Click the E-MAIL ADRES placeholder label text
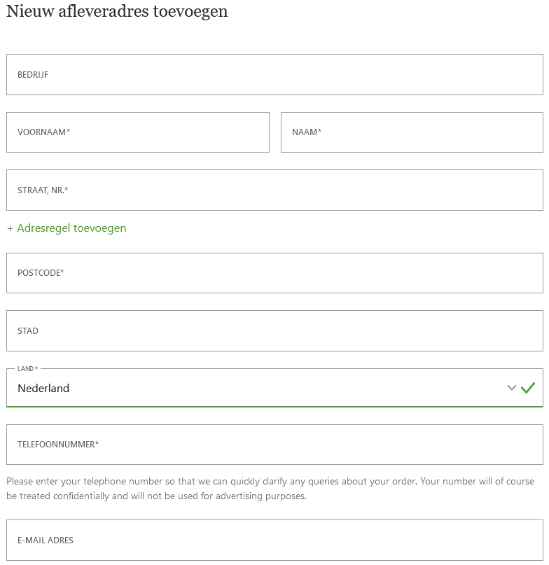 click(x=46, y=540)
